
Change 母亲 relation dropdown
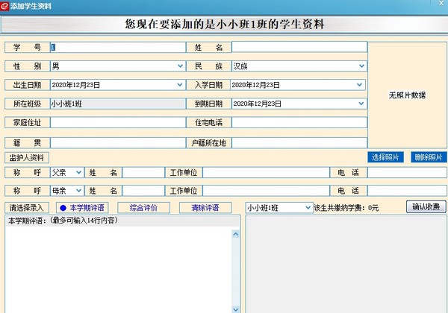[79, 191]
